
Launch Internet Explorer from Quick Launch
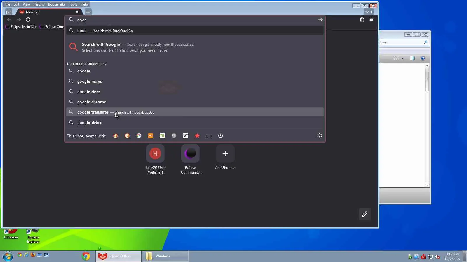click(x=26, y=255)
